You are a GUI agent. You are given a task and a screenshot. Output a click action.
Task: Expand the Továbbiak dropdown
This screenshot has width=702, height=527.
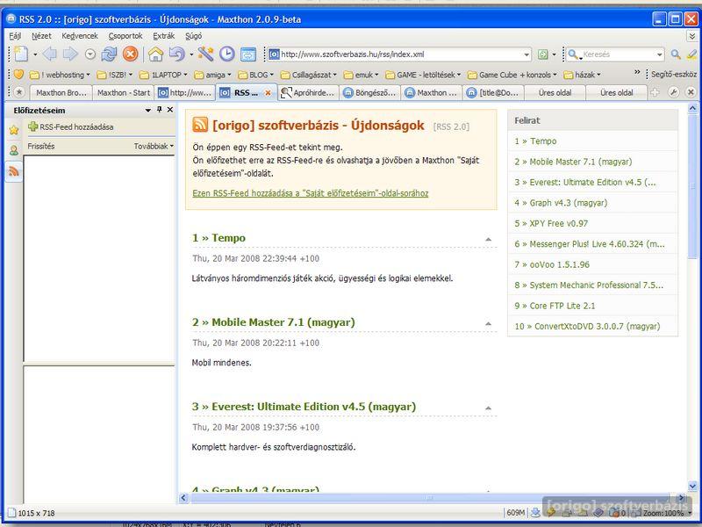(154, 146)
